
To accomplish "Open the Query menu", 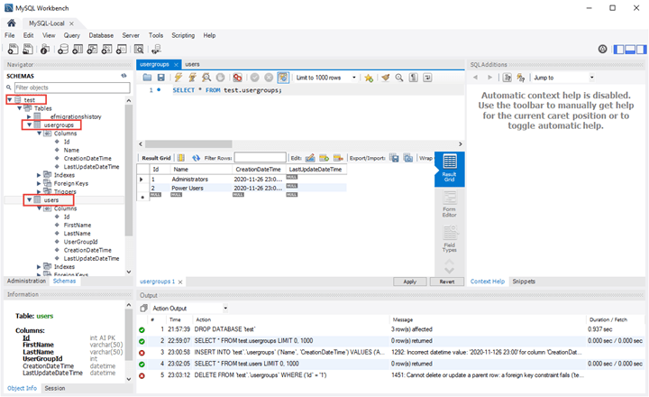I will 71,35.
